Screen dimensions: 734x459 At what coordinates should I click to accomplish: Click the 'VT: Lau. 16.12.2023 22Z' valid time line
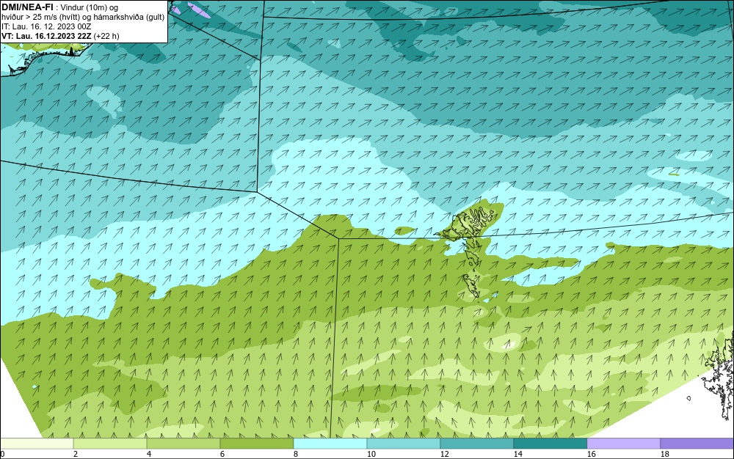point(60,36)
